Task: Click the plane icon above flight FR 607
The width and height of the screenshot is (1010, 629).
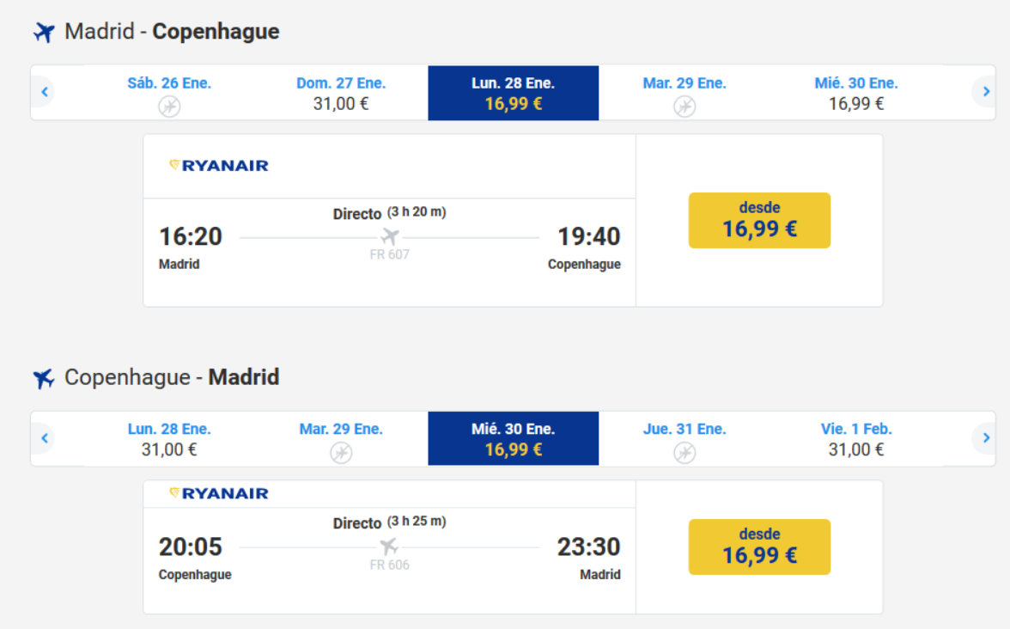Action: click(390, 236)
